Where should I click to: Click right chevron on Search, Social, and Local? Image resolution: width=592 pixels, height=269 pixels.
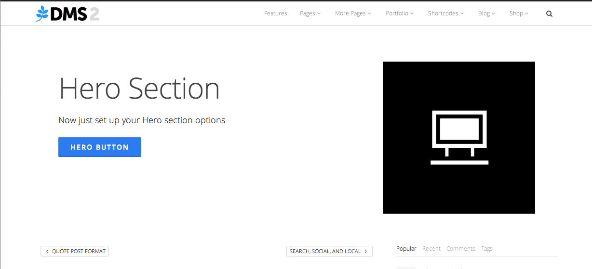366,251
